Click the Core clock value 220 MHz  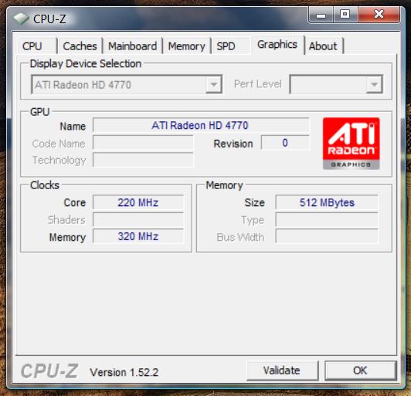[x=138, y=203]
